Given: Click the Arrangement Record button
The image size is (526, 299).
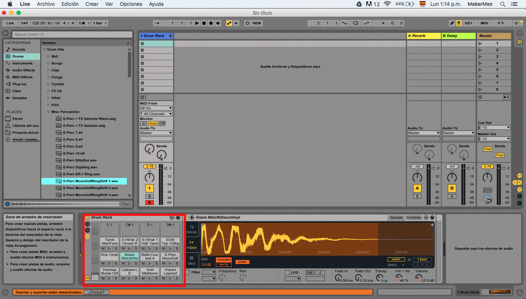Looking at the screenshot, I should (211, 23).
